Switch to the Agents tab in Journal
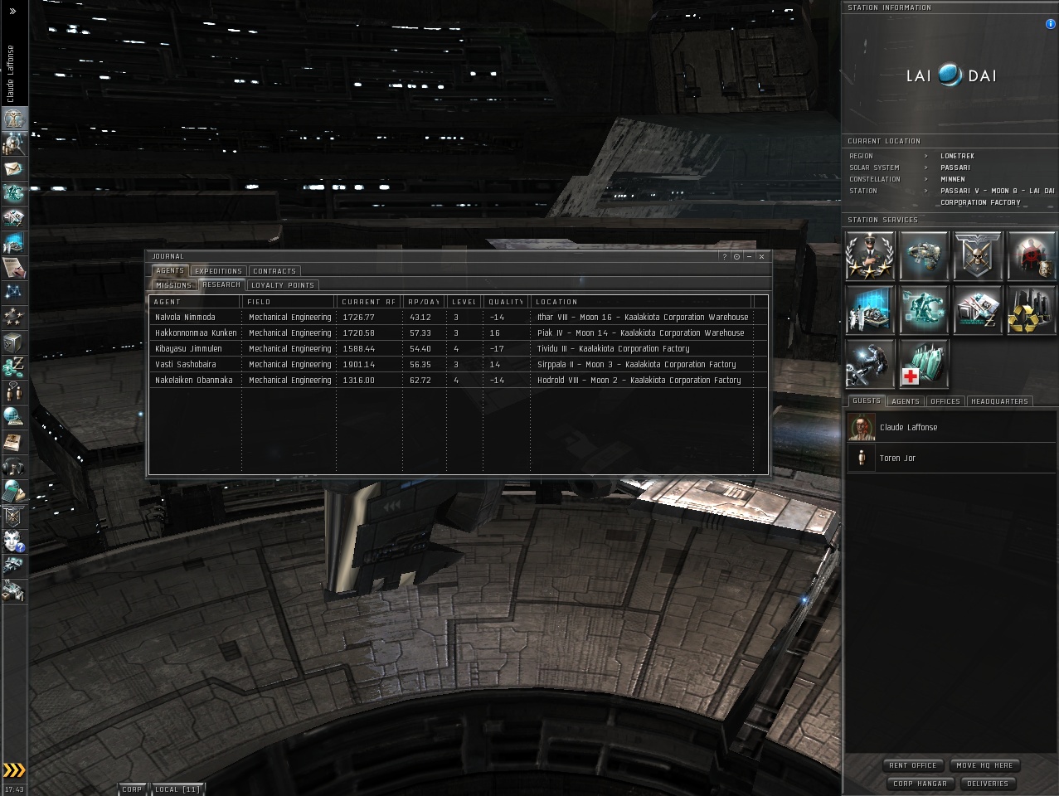The width and height of the screenshot is (1059, 796). pos(170,270)
